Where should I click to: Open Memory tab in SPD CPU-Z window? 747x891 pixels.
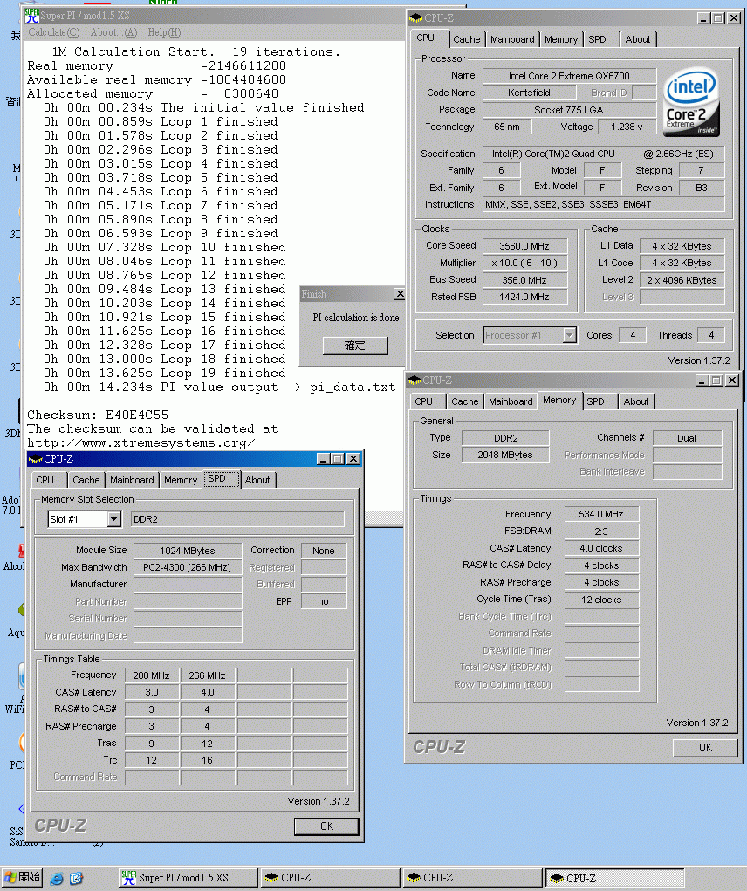tap(180, 480)
